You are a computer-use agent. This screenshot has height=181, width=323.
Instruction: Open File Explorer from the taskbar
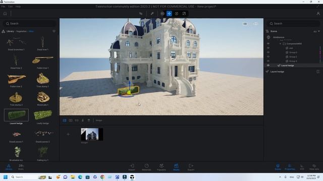click(x=73, y=177)
